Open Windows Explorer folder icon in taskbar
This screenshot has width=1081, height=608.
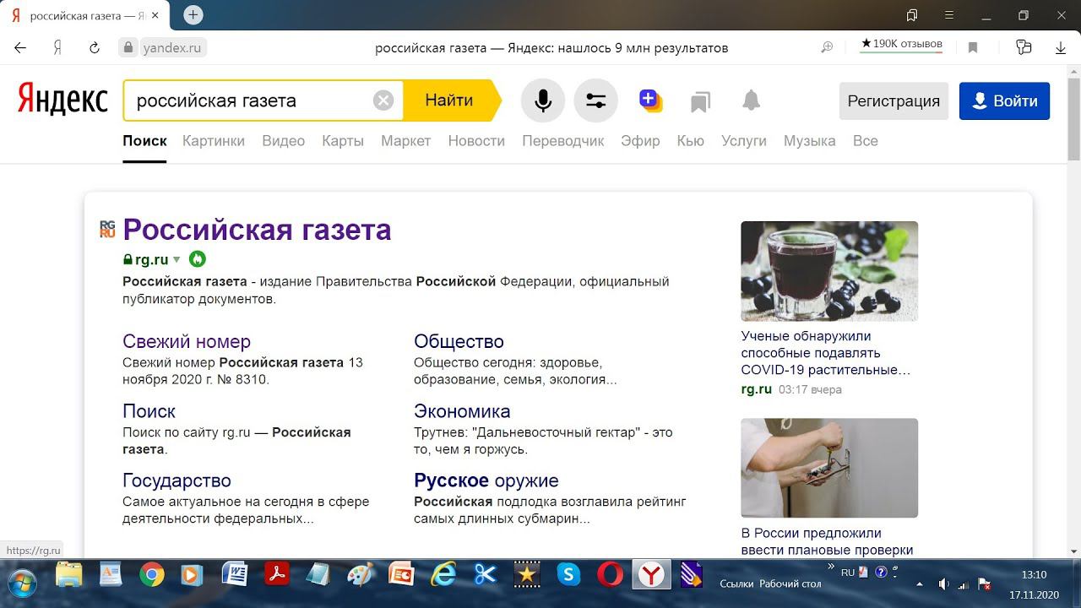[x=69, y=575]
